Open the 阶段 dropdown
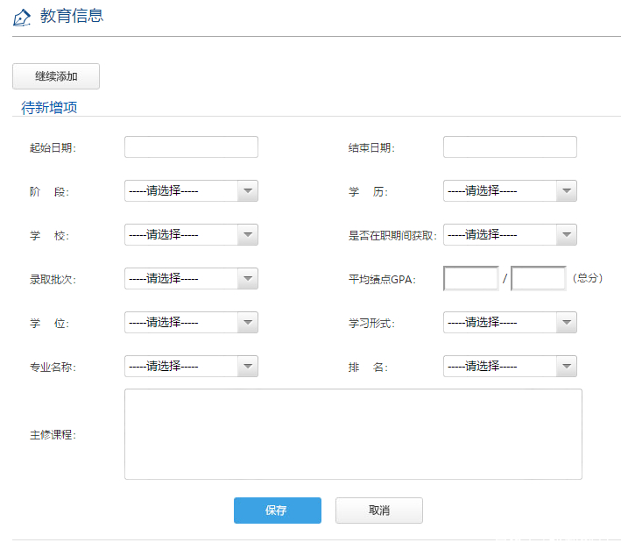The height and width of the screenshot is (557, 621). pos(191,191)
